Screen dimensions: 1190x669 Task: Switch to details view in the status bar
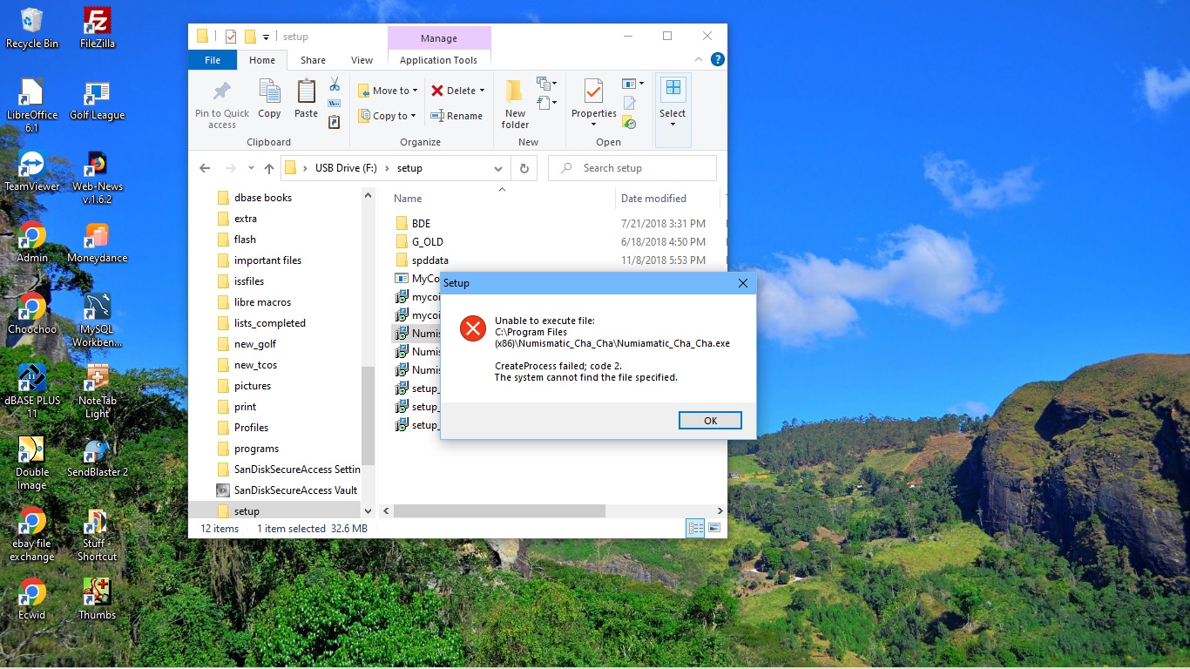pyautogui.click(x=695, y=528)
